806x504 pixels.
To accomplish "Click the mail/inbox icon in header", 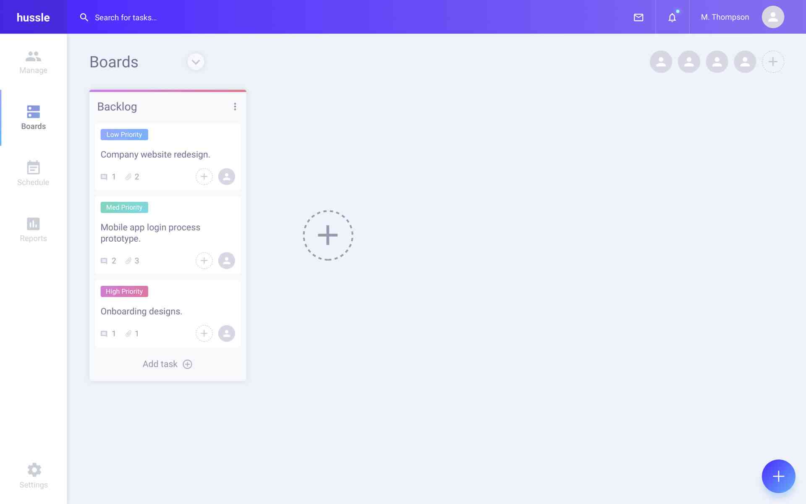I will 638,17.
